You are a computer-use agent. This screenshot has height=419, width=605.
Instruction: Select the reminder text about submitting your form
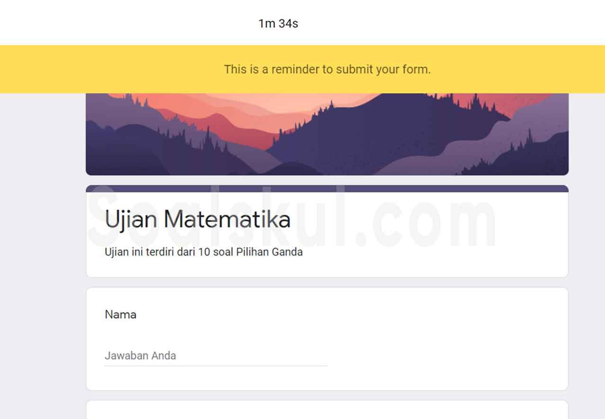click(328, 69)
